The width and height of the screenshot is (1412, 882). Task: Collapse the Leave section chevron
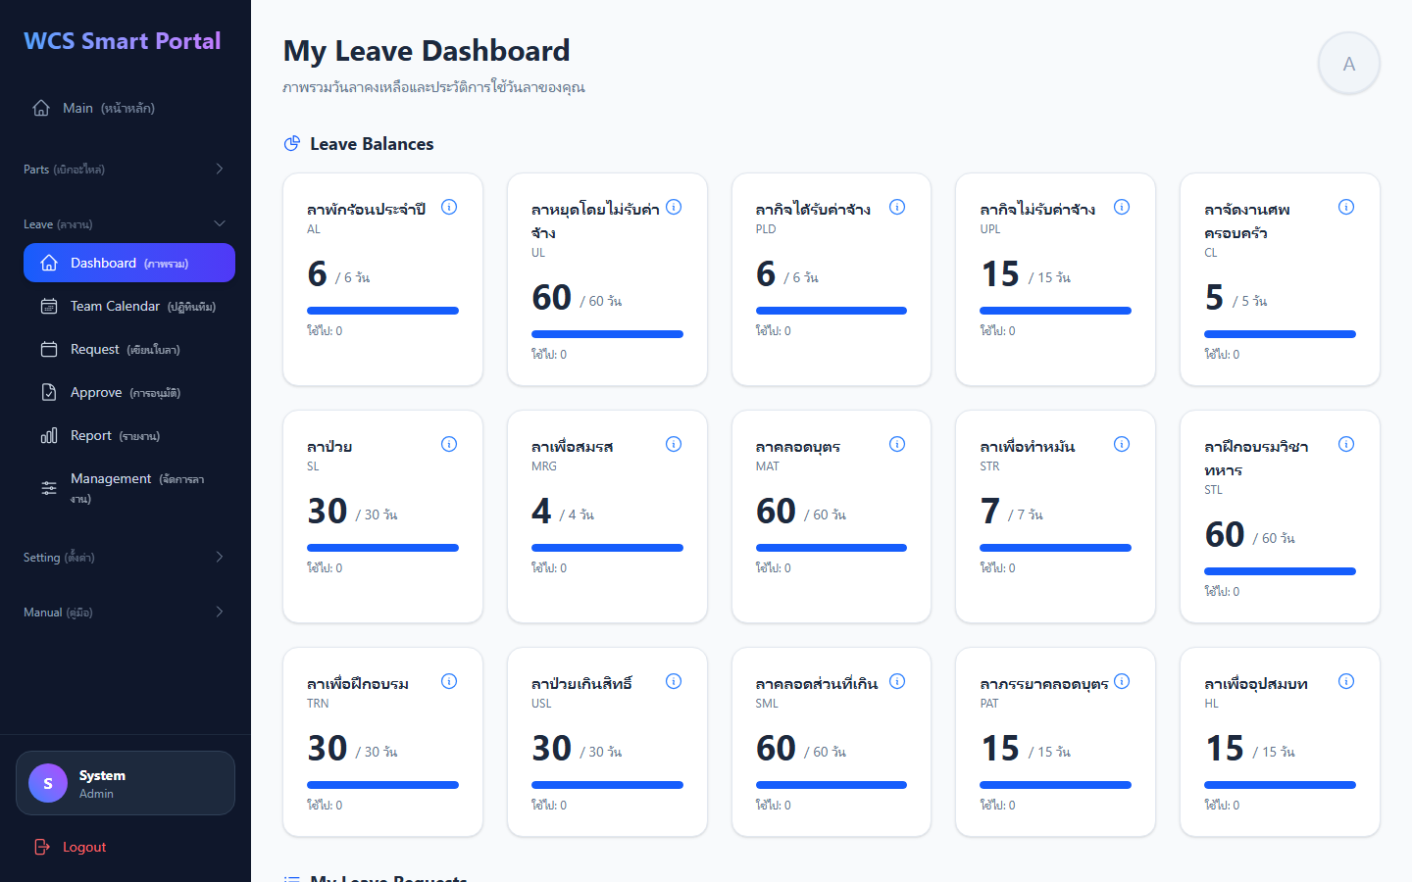click(220, 223)
